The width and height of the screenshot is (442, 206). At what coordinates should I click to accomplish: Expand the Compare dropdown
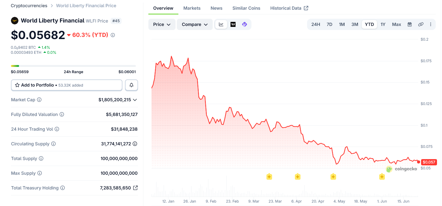(195, 24)
